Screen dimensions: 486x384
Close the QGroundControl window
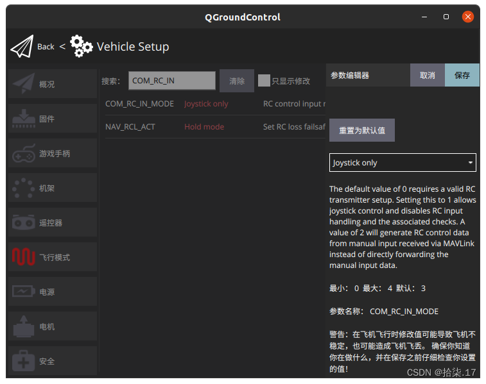[x=468, y=17]
